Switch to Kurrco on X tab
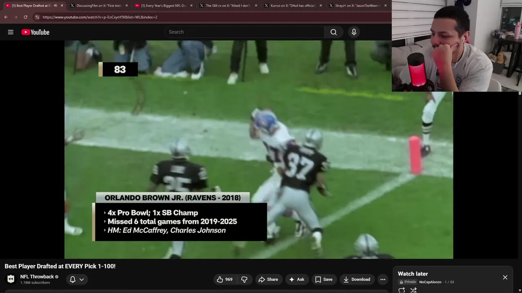522x293 pixels. tap(293, 6)
